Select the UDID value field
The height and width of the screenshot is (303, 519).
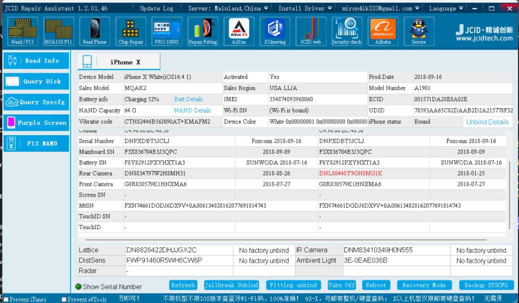463,110
